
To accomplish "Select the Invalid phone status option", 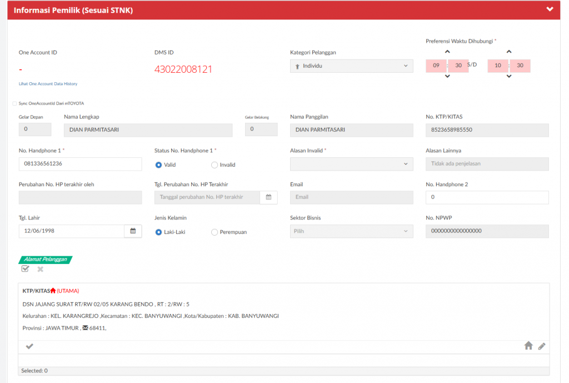I will point(214,165).
